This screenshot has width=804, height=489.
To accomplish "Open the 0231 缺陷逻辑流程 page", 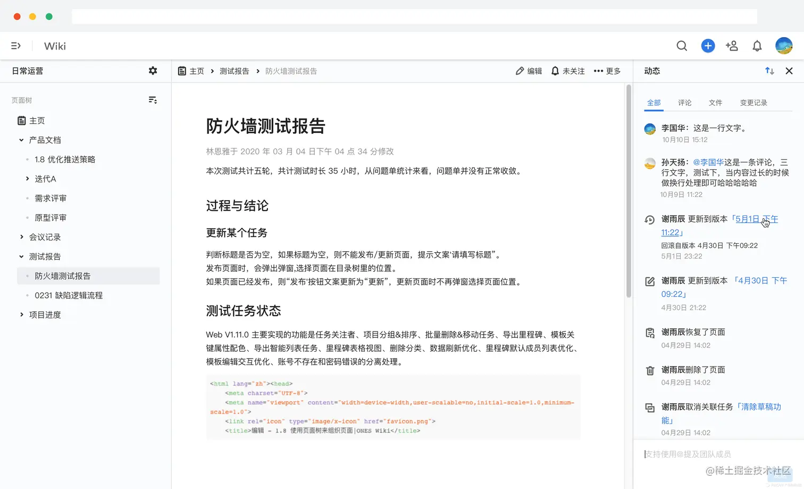I will [x=69, y=295].
